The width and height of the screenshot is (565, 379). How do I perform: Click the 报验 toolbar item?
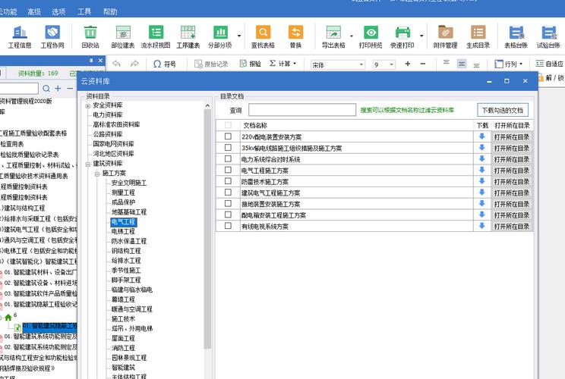click(250, 64)
